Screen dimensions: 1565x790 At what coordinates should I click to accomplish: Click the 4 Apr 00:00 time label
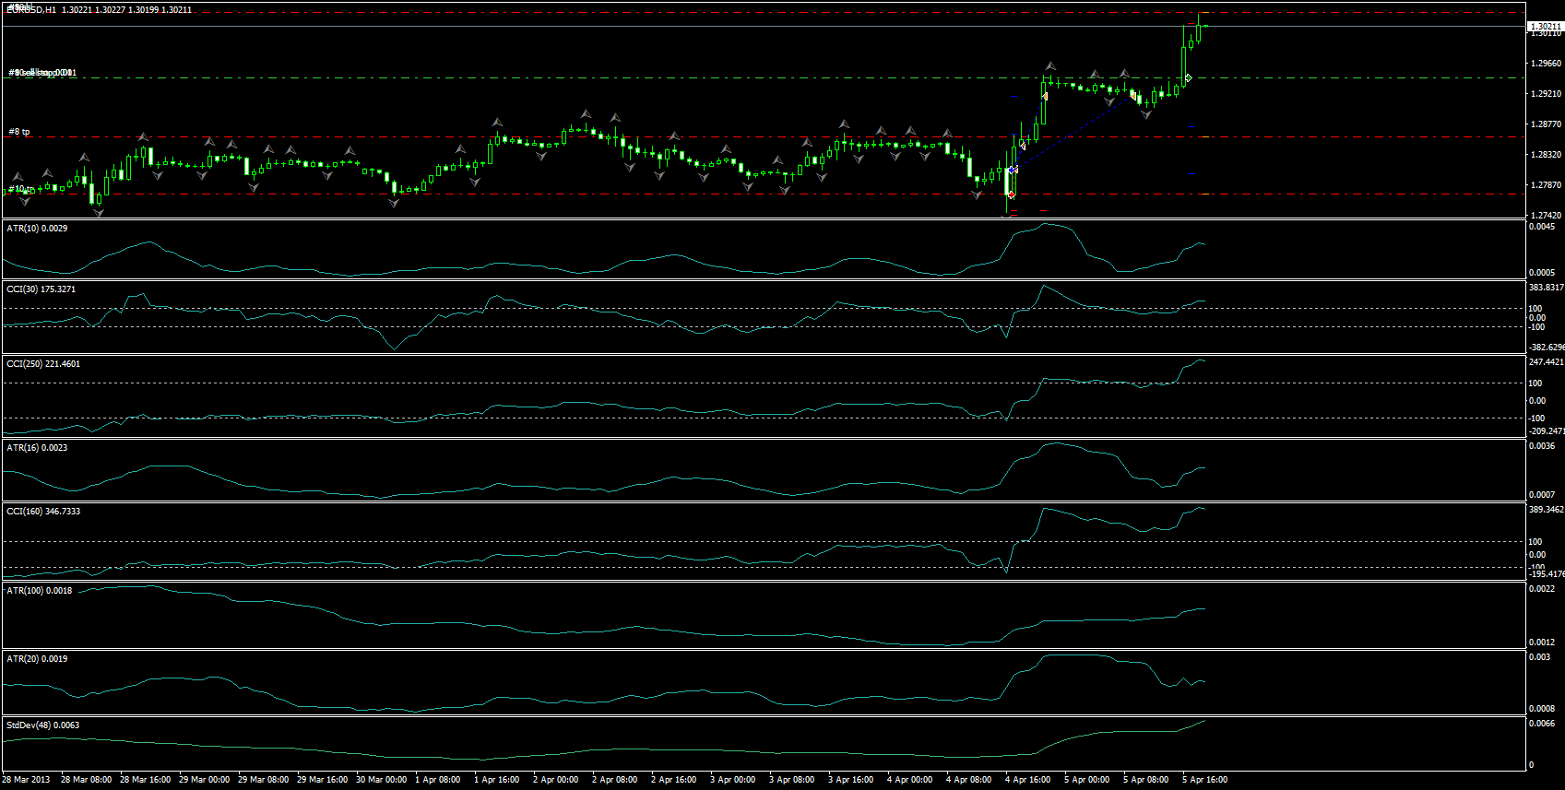coord(910,780)
